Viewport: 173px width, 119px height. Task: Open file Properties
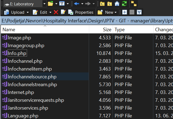point(81,12)
